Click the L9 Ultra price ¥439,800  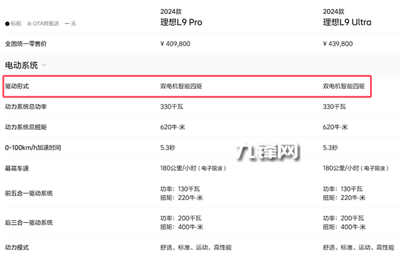coord(338,44)
